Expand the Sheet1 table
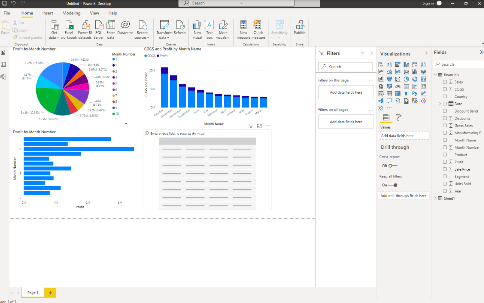Viewport: 484px width, 303px height. coord(435,198)
